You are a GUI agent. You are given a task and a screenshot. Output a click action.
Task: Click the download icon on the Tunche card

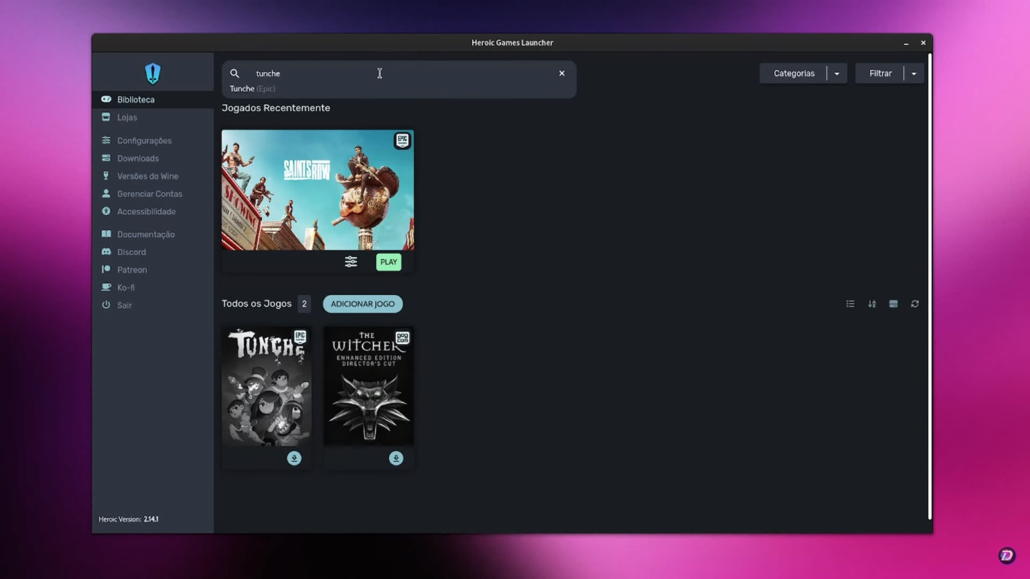pos(294,458)
